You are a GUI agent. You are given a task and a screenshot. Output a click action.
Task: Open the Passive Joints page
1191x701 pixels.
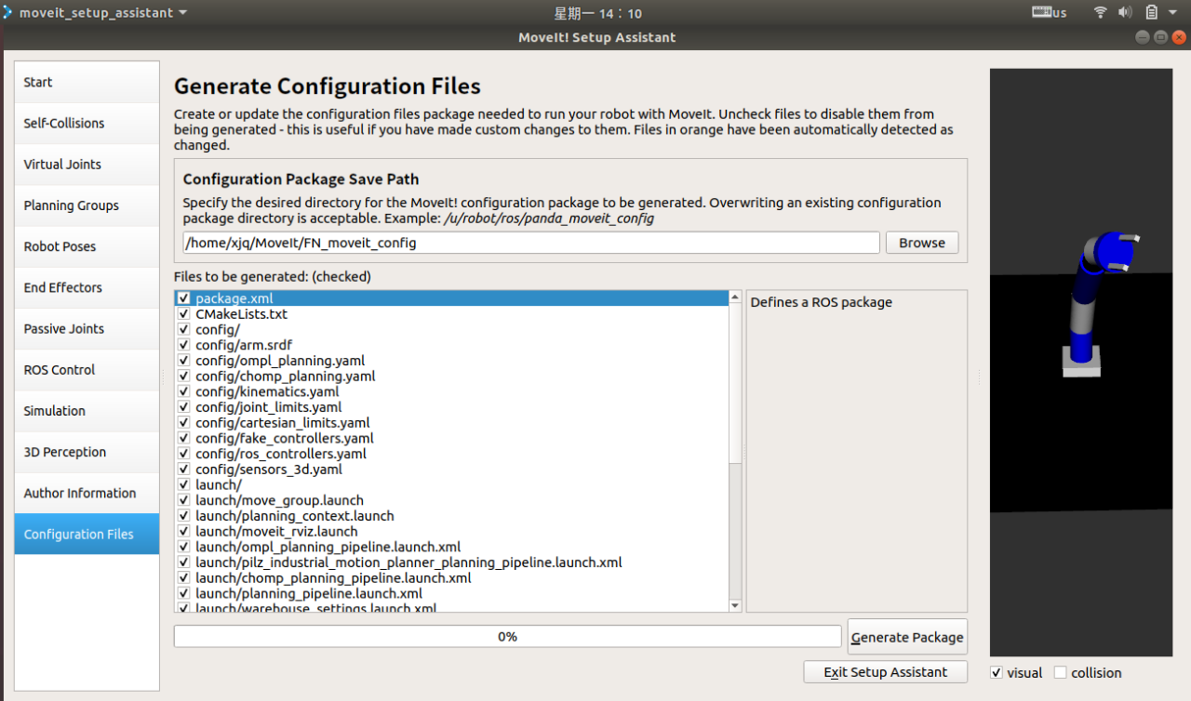point(87,328)
